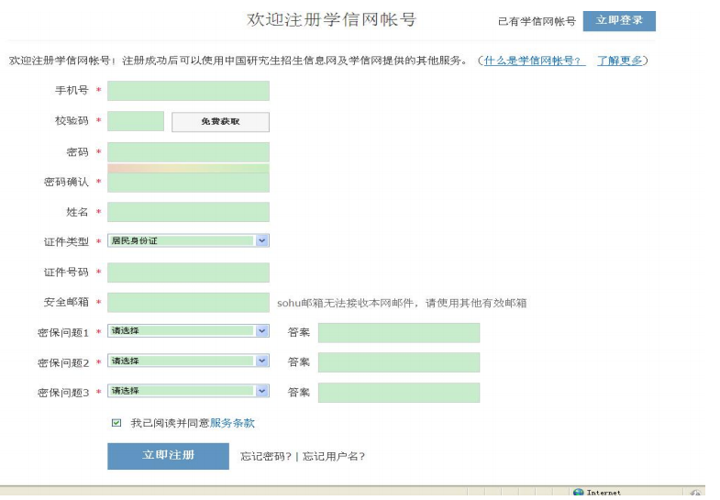Click the 安全邮箱 email field
The image size is (720, 500).
click(188, 303)
